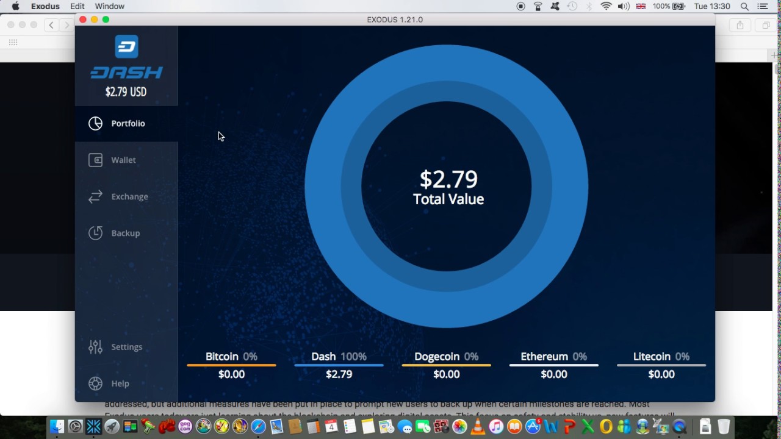781x439 pixels.
Task: Open Photos from the Dock
Action: coord(459,426)
